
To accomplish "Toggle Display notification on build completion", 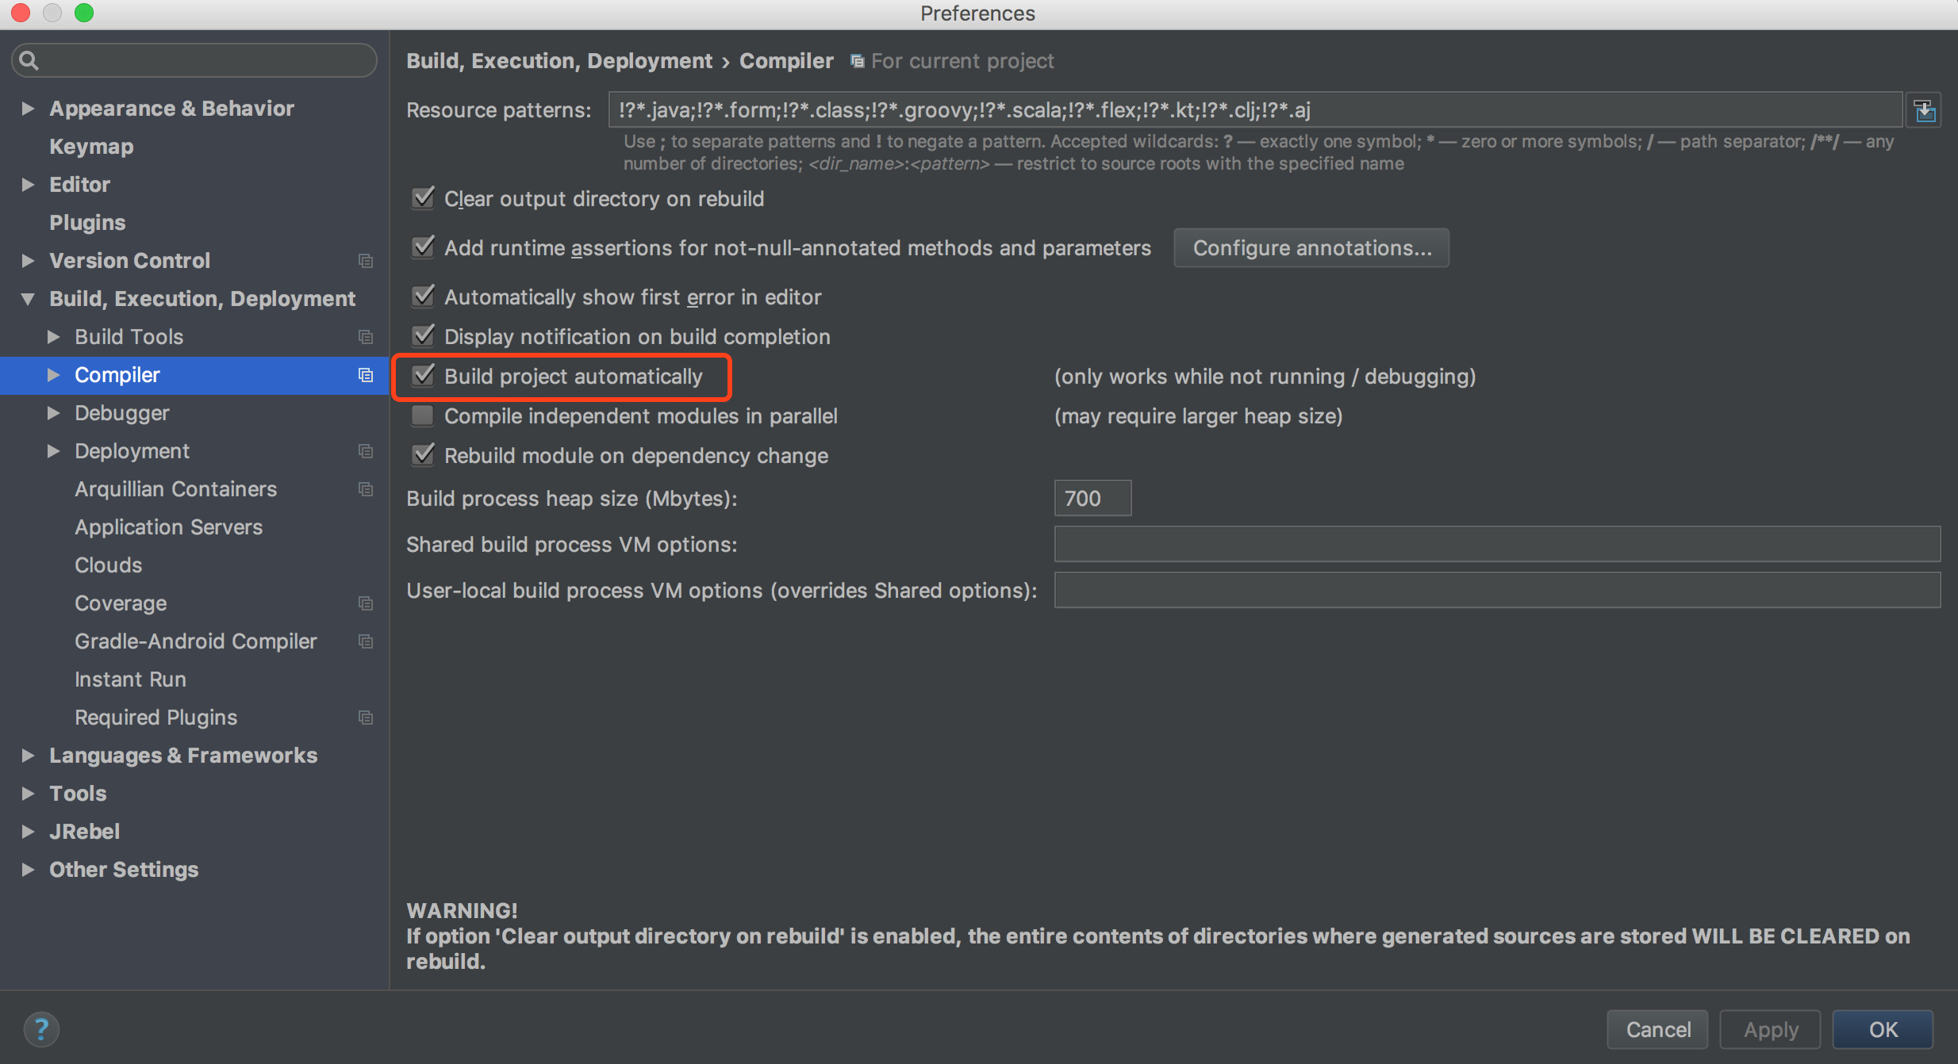I will [424, 335].
